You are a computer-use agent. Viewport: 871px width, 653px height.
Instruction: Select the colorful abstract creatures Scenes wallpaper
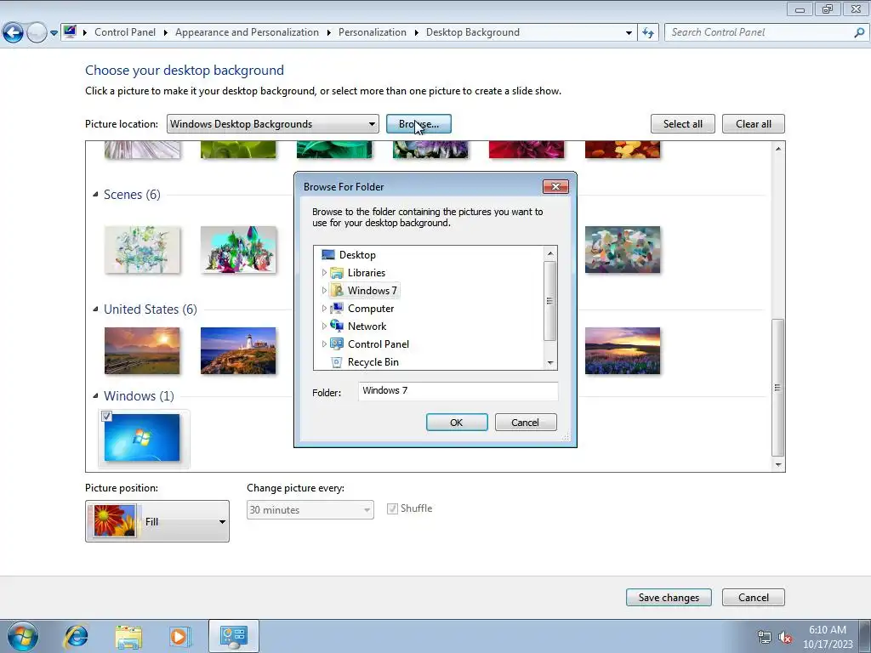(x=238, y=249)
